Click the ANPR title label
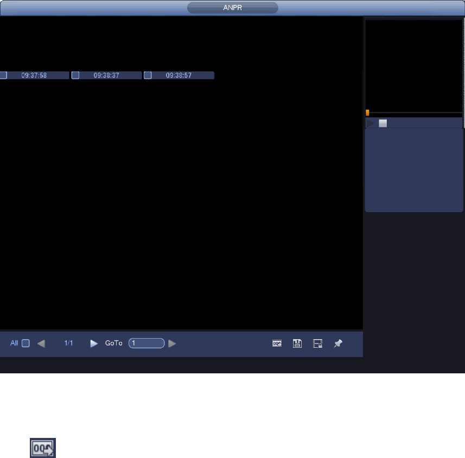 pos(232,8)
